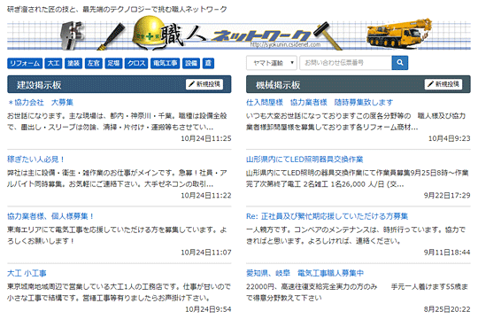Select the 設備 category tag
This screenshot has height=319, width=478.
tap(191, 63)
